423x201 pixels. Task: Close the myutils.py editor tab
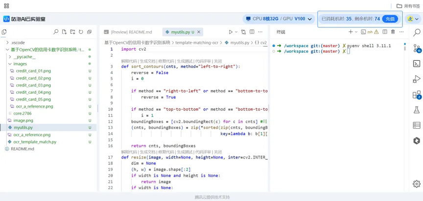199,32
